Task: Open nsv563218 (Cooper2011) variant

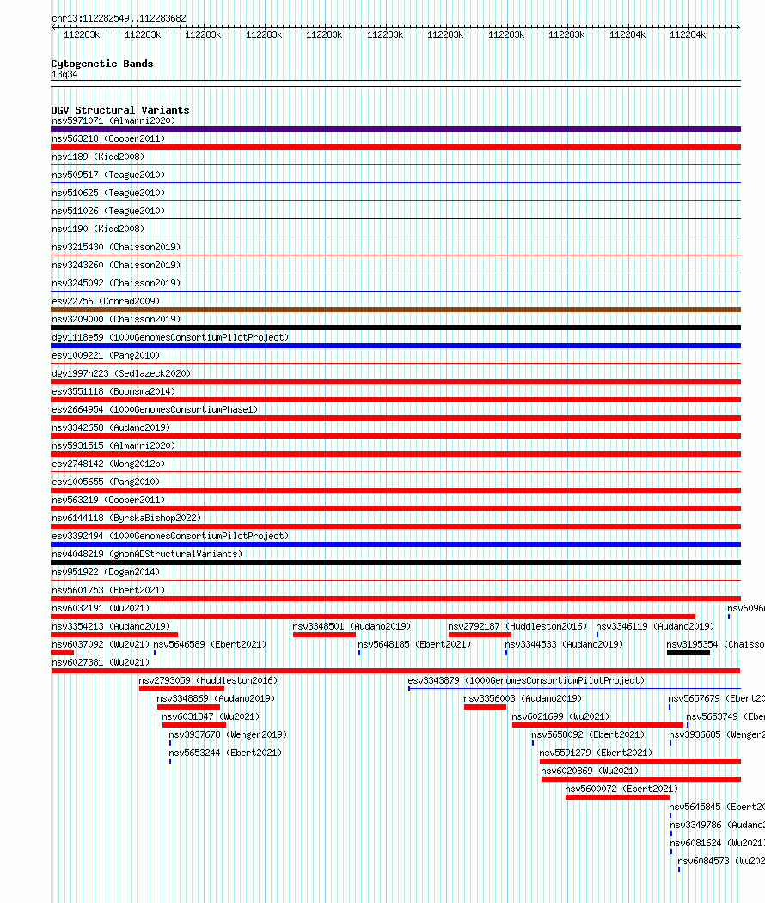Action: pyautogui.click(x=108, y=138)
